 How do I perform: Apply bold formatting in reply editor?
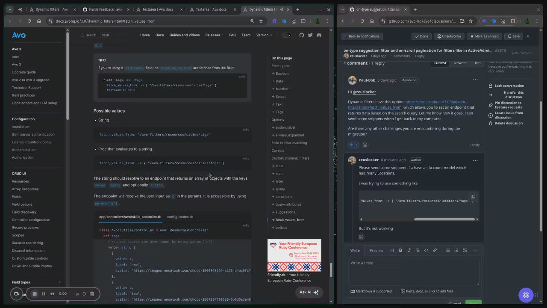pos(400,250)
